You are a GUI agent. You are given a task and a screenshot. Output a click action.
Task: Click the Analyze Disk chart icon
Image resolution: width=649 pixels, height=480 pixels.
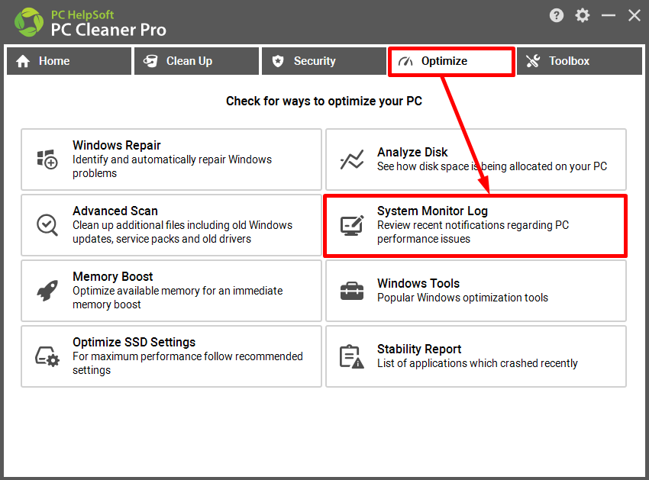352,159
